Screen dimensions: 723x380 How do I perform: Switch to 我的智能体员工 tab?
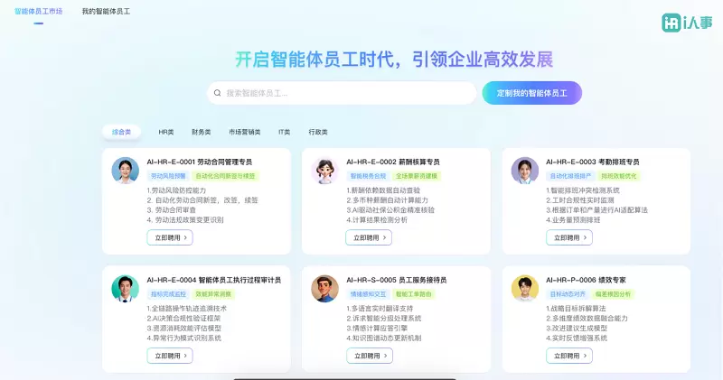point(106,12)
